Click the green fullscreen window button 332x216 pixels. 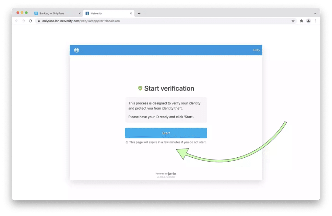coord(26,13)
